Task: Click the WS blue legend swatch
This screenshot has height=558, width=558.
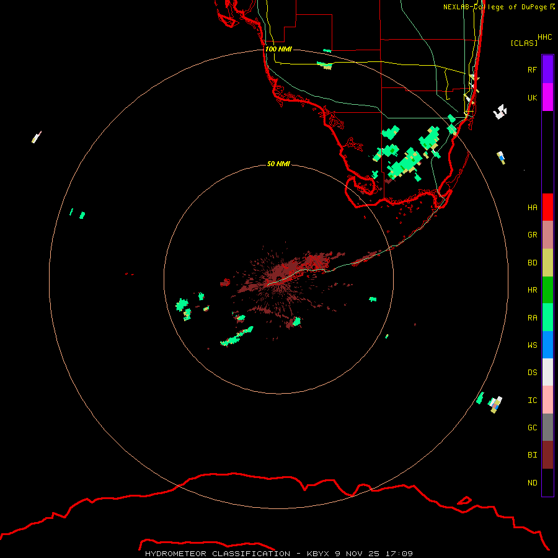Action: (547, 345)
